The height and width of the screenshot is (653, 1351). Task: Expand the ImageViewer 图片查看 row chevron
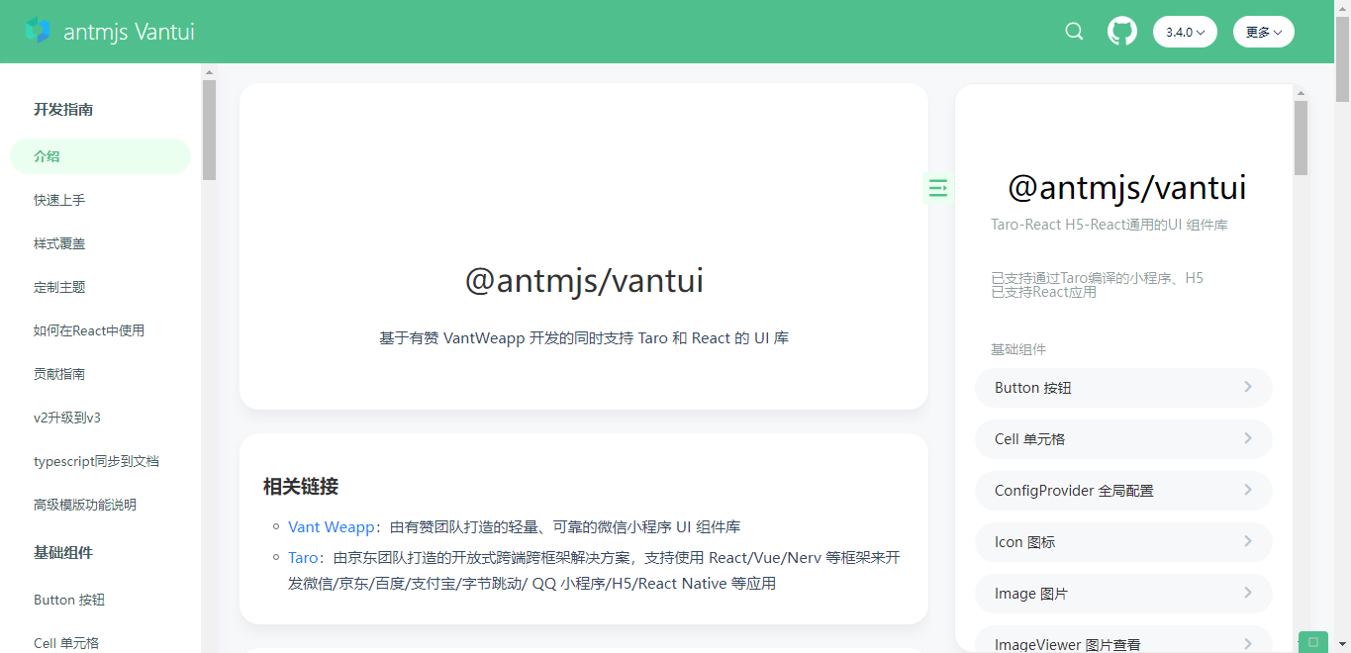[1248, 644]
